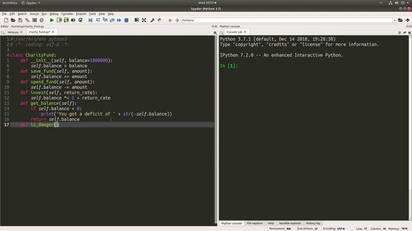The width and height of the screenshot is (412, 231).
Task: Go forward to next cursor position
Action: [x=177, y=20]
